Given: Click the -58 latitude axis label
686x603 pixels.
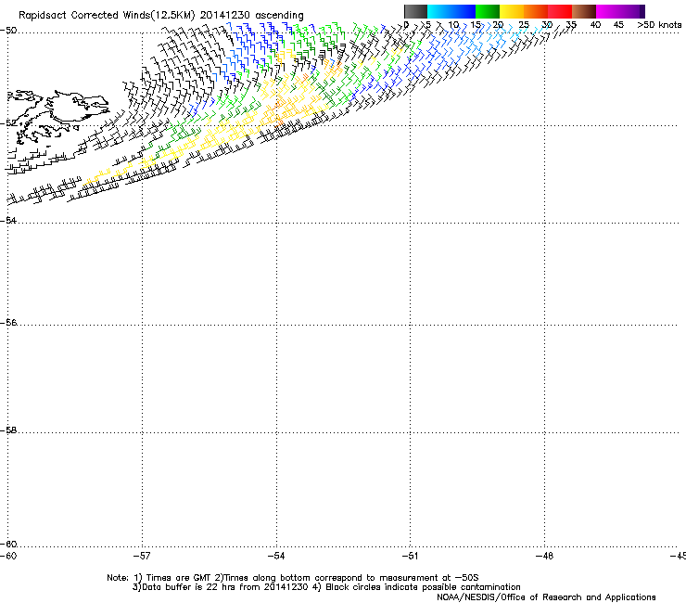Looking at the screenshot, I should [x=8, y=430].
